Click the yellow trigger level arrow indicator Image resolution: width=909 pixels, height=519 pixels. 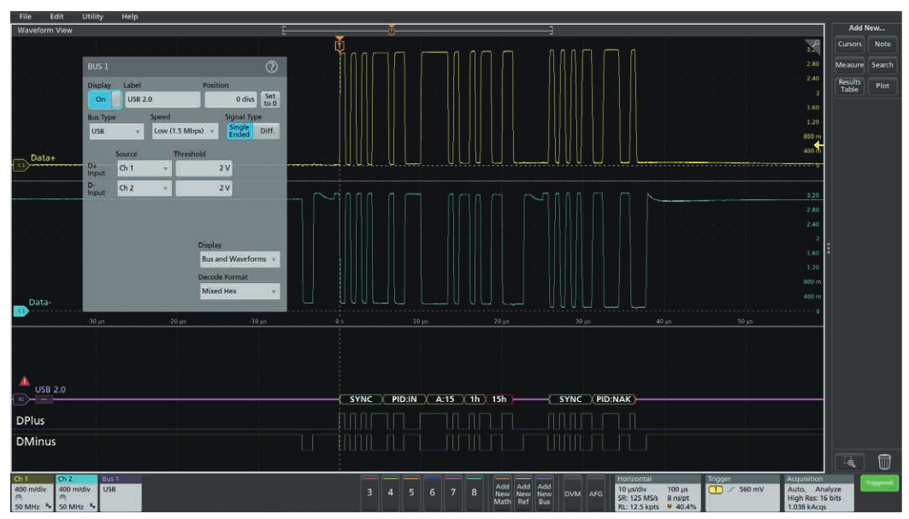pyautogui.click(x=818, y=144)
